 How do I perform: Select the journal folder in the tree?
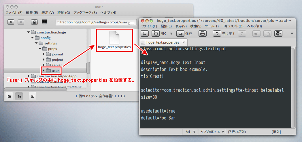click(57, 54)
